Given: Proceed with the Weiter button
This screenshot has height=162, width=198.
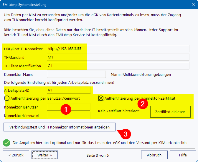Looking at the screenshot, I should 45,155.
